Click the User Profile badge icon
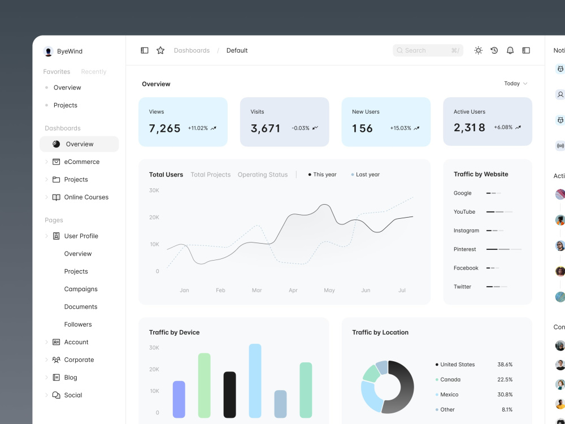Image resolution: width=565 pixels, height=424 pixels. (56, 236)
